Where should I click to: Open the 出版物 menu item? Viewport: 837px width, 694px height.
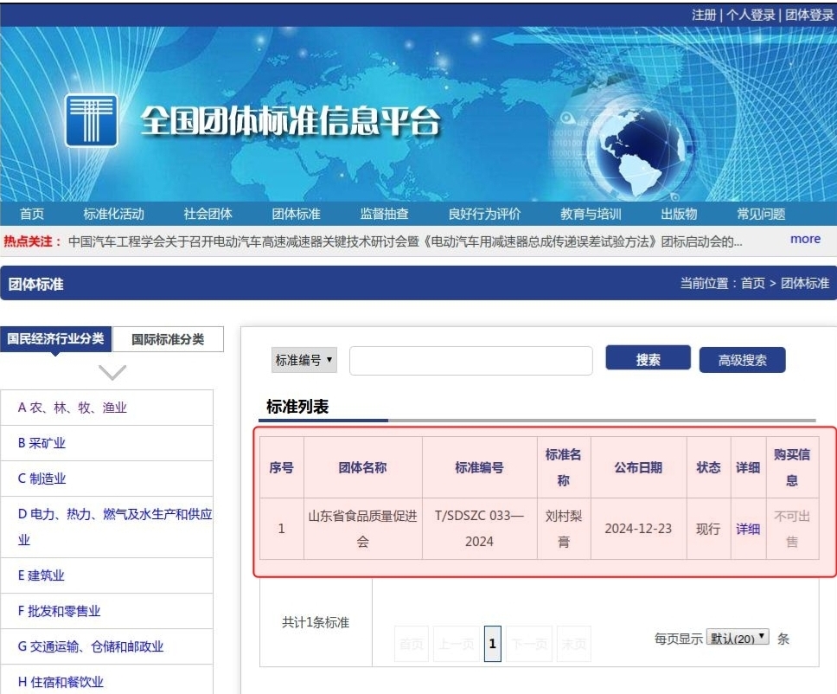point(679,215)
